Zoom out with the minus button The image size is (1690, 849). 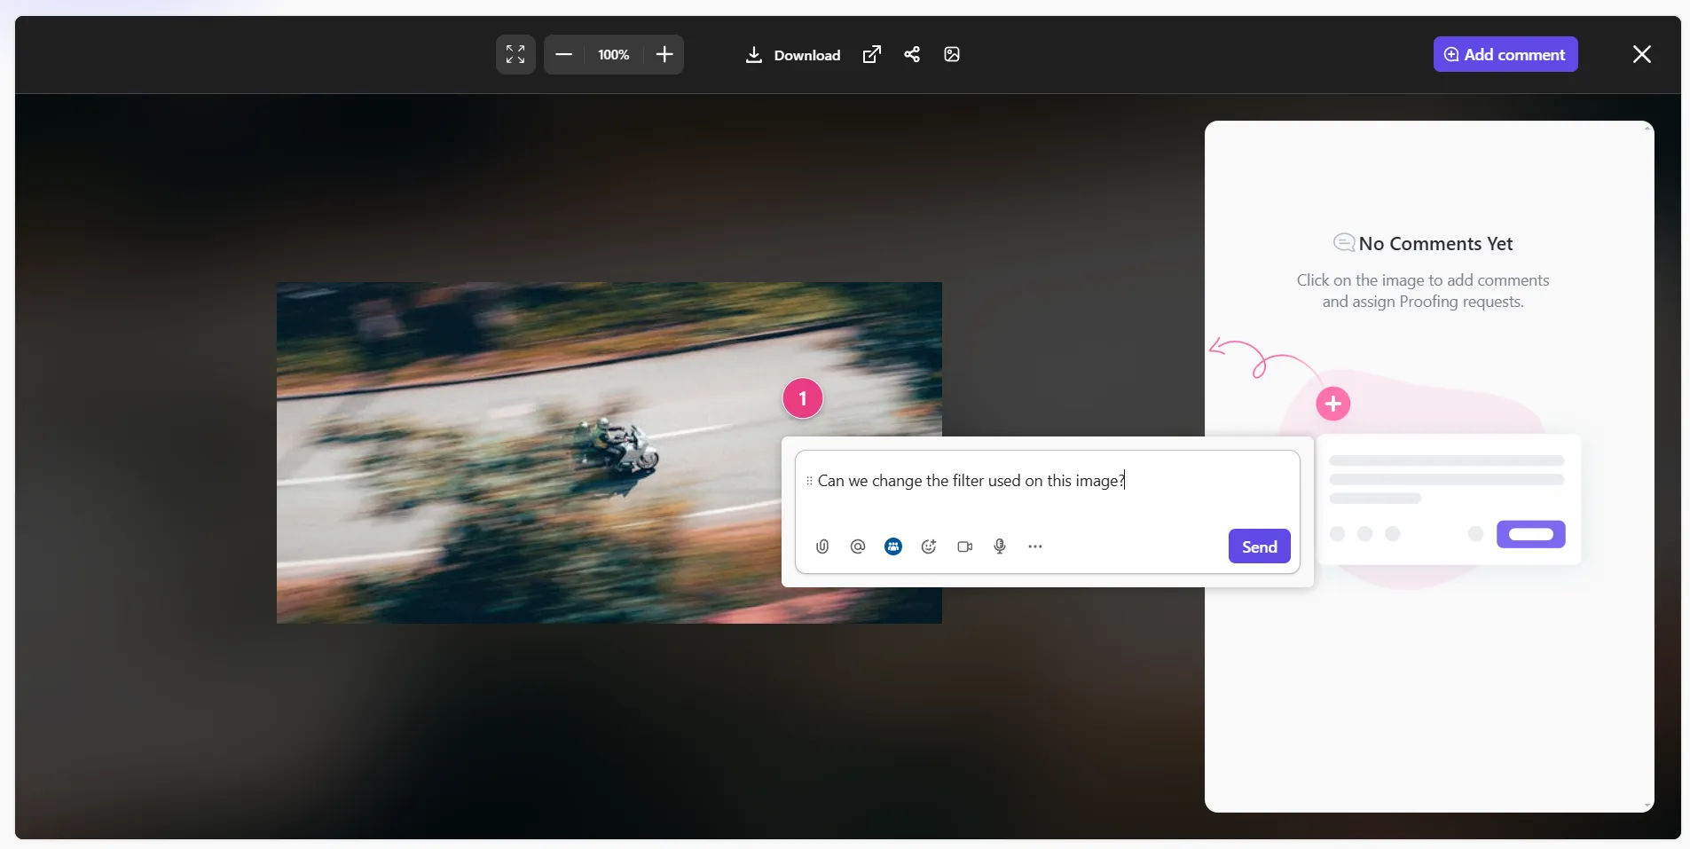click(563, 54)
